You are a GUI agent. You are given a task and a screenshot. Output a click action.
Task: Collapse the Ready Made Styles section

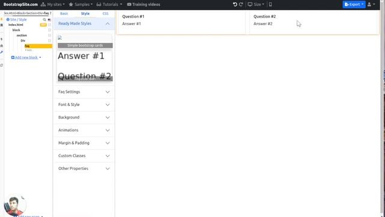click(84, 24)
